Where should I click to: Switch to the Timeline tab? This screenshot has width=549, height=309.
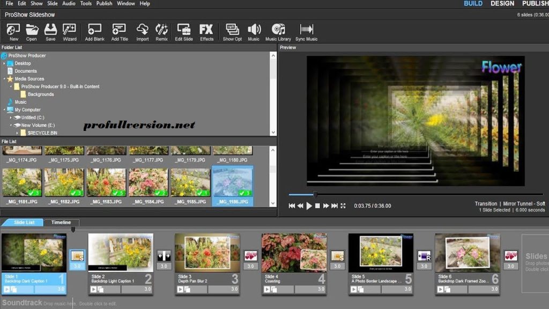click(x=61, y=222)
